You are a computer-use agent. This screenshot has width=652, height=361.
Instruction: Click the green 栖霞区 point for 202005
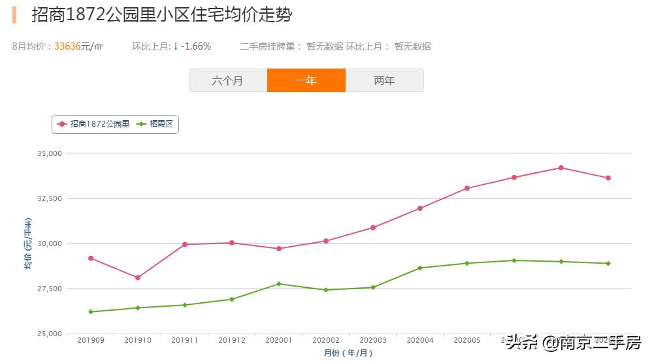tap(467, 263)
